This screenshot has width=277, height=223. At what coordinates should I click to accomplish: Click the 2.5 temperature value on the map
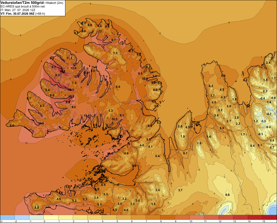(x=37, y=208)
